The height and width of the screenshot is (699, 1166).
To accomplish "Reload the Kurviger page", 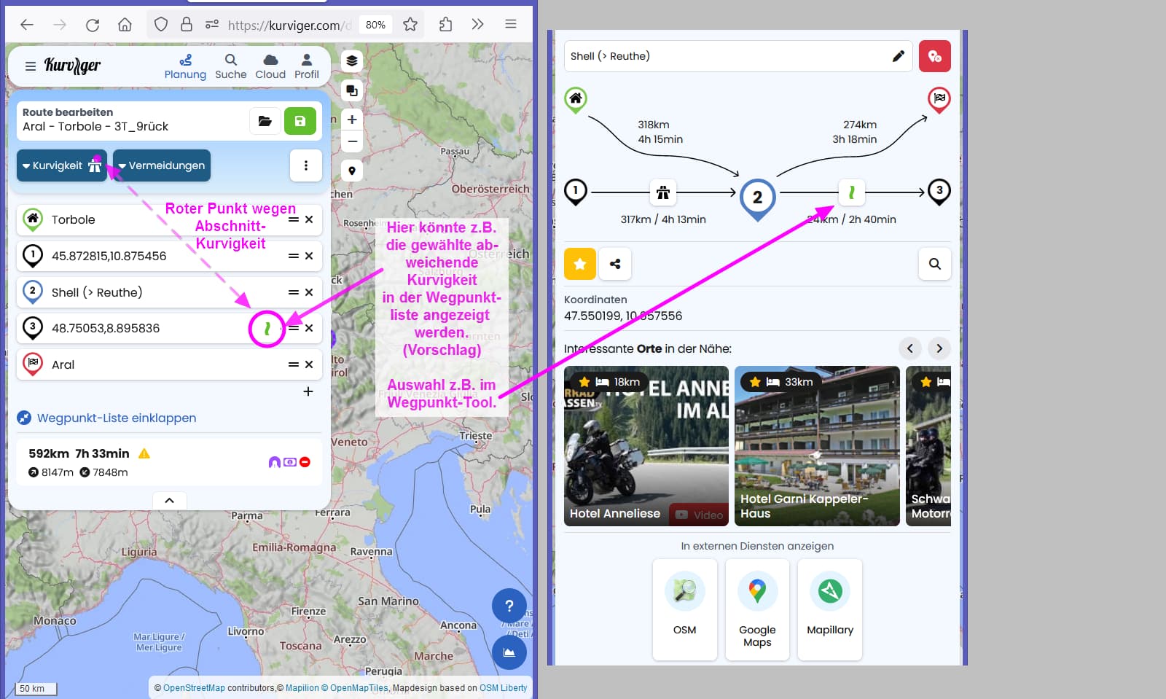I will point(93,25).
